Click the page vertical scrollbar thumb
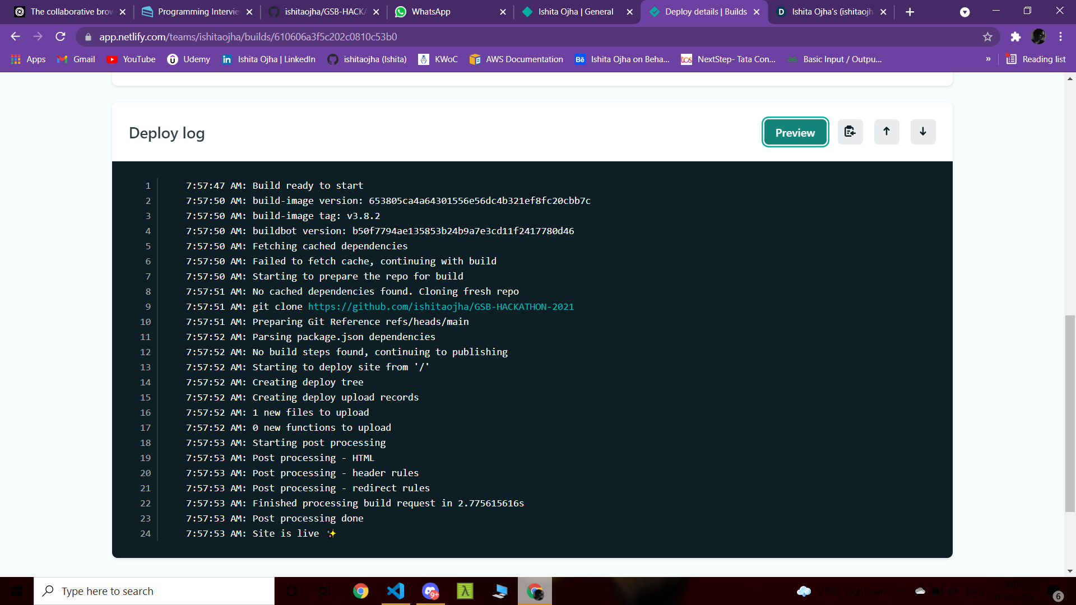 pyautogui.click(x=1070, y=413)
